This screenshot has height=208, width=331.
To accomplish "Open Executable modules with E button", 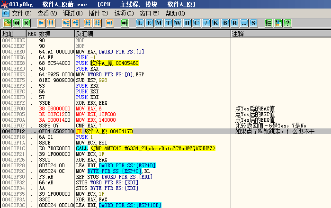I will [149, 23].
